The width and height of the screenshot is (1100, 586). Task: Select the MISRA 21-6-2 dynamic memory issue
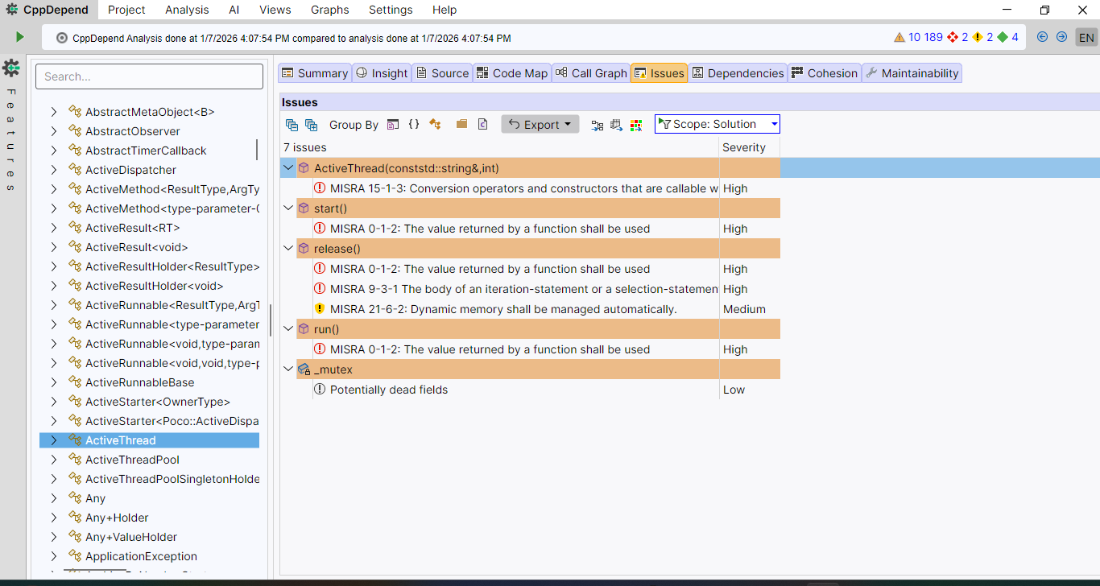(x=503, y=309)
